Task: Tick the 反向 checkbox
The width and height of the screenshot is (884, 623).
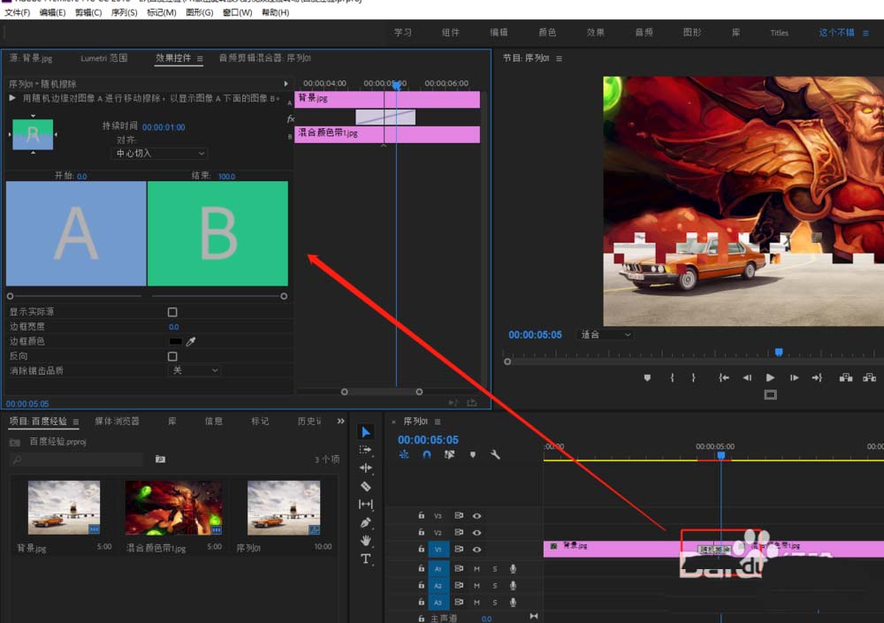Action: [172, 356]
